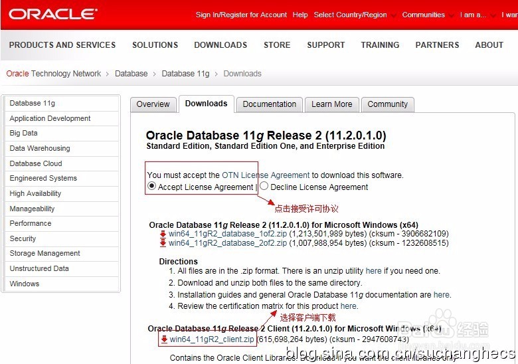
Task: Open Big Data in sidebar
Action: click(62, 133)
